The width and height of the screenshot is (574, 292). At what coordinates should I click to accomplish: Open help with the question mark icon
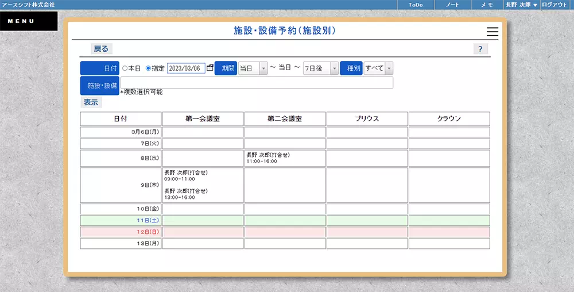(x=480, y=49)
